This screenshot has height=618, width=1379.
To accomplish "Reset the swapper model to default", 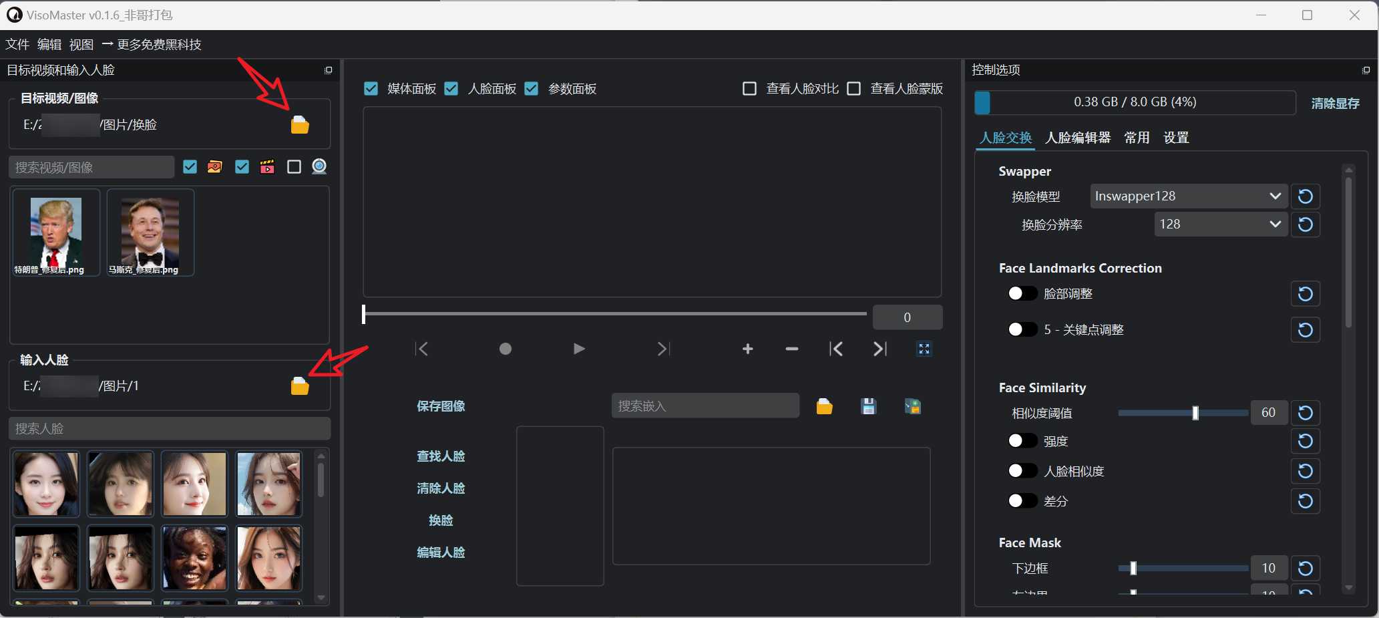I will pyautogui.click(x=1305, y=196).
